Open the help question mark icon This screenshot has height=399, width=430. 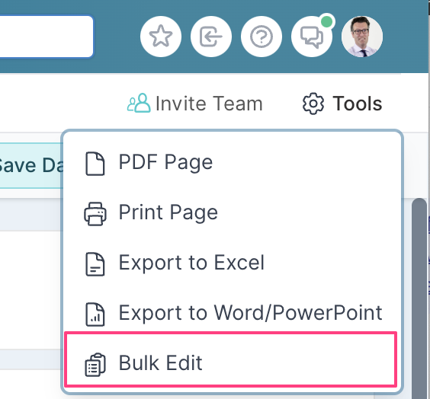pos(262,37)
